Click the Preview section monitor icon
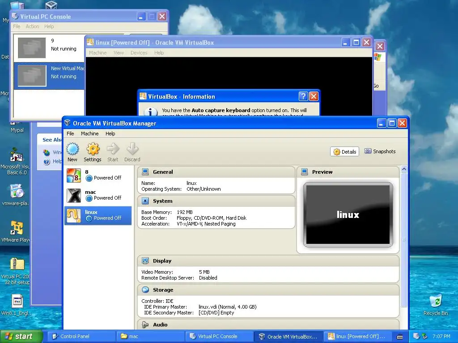Viewport: 458px width, 343px height. point(304,172)
